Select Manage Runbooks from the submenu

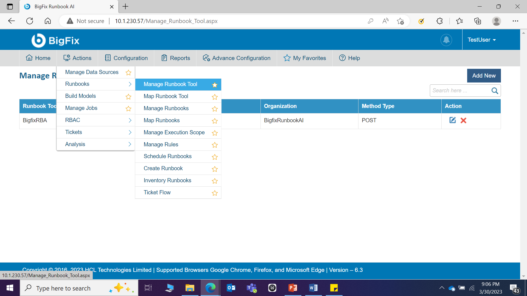[x=166, y=108]
